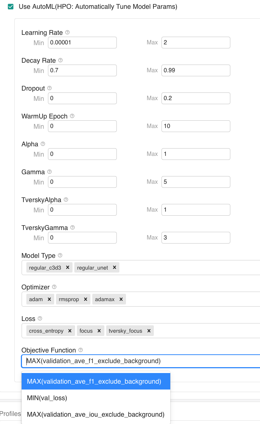Click the Decay Rate Max input

(196, 70)
